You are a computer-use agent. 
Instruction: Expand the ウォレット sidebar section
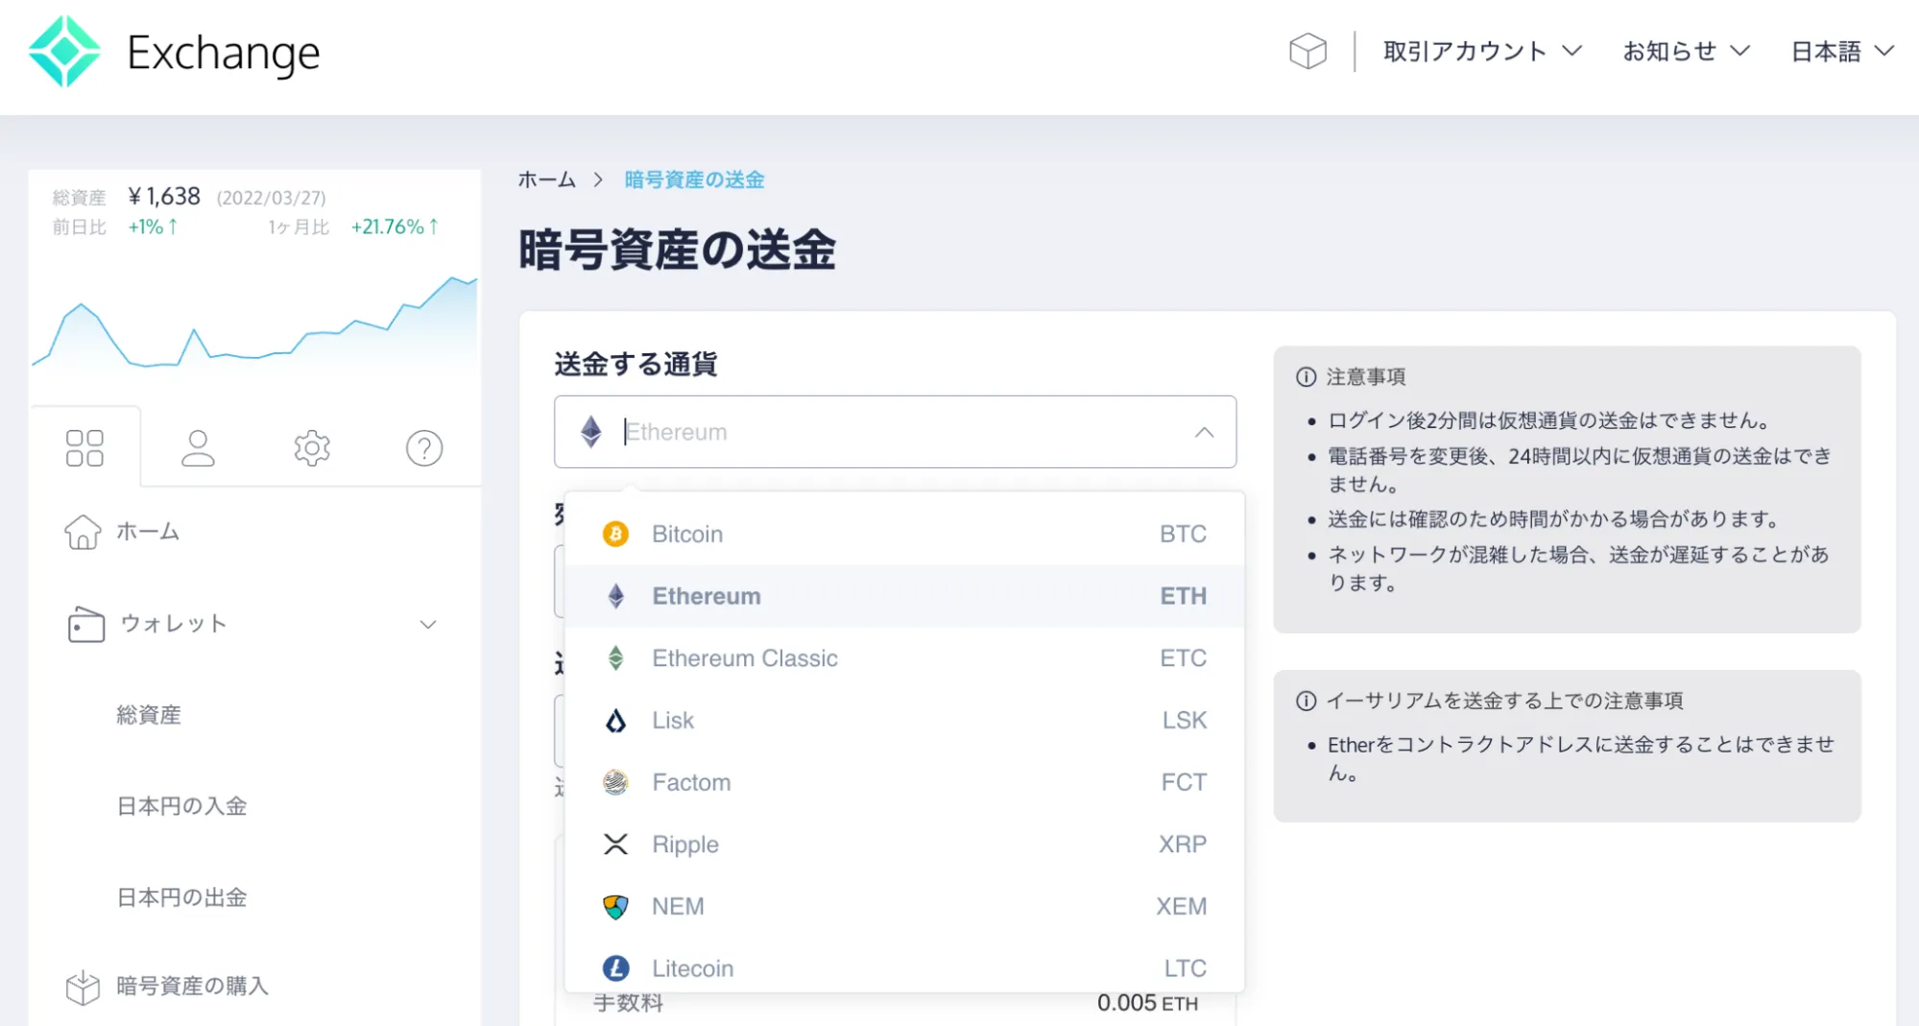[x=428, y=624]
